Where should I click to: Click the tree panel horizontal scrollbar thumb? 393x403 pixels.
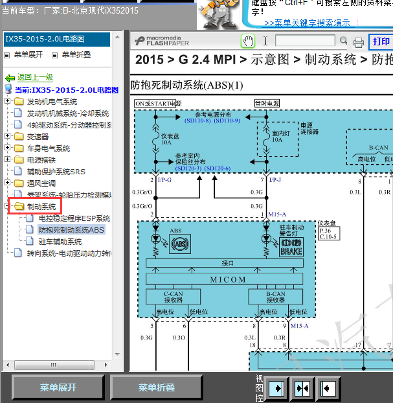click(54, 365)
